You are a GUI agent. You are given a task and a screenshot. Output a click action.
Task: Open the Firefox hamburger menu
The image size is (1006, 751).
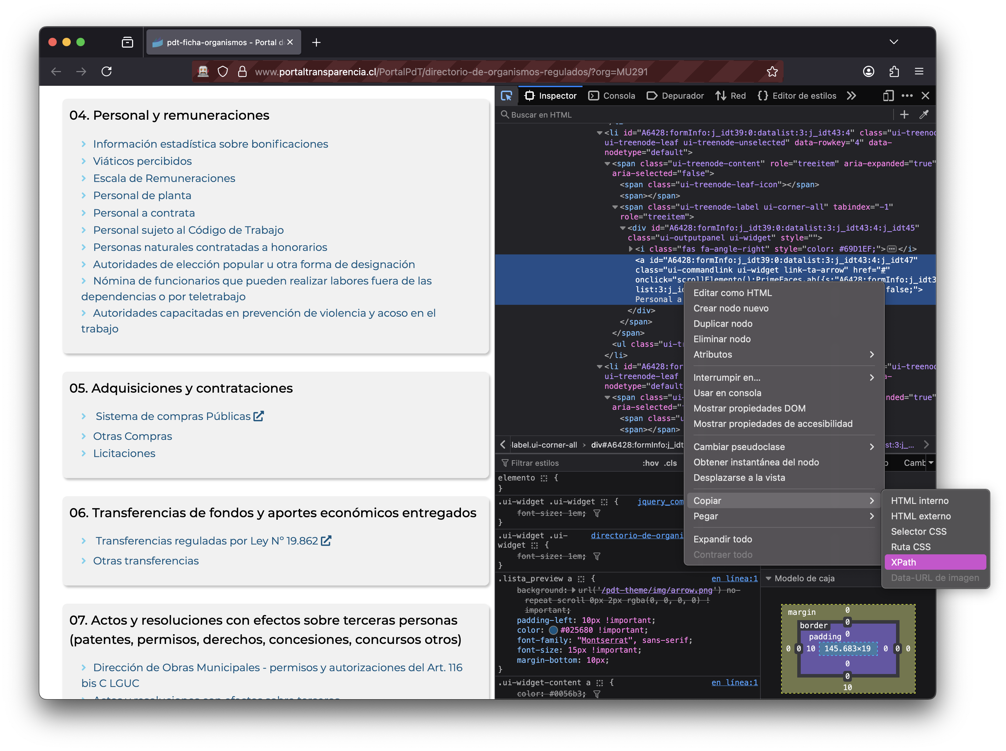click(919, 72)
